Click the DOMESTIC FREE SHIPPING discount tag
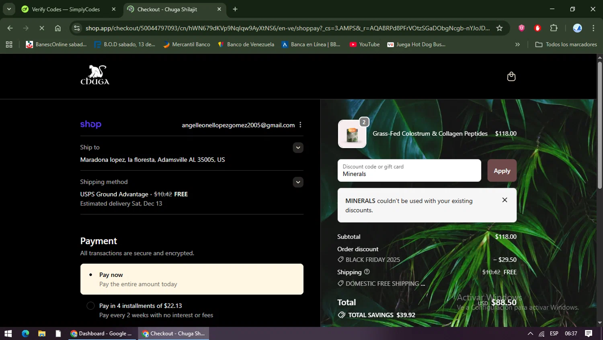603x340 pixels. click(x=381, y=283)
